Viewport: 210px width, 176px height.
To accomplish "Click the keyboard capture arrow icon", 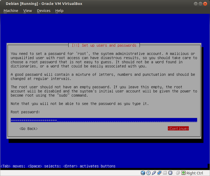I will 183,173.
